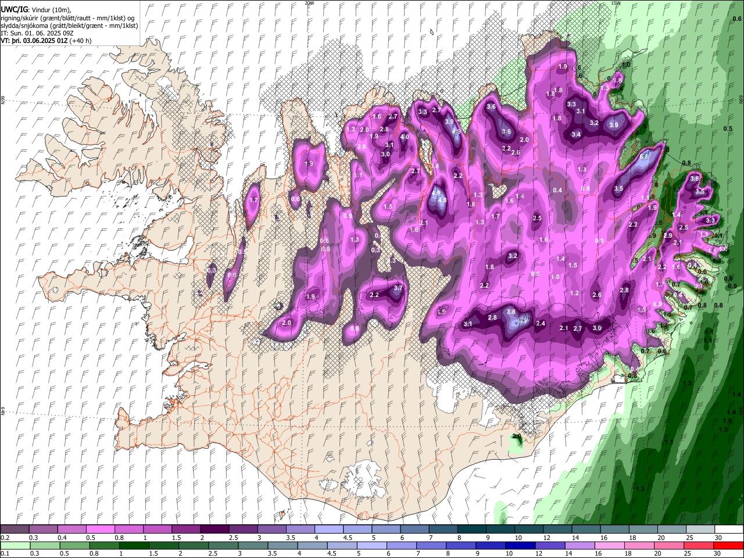The height and width of the screenshot is (558, 744).
Task: Click the "6.8" snowfall value on the map
Action: pos(644,157)
